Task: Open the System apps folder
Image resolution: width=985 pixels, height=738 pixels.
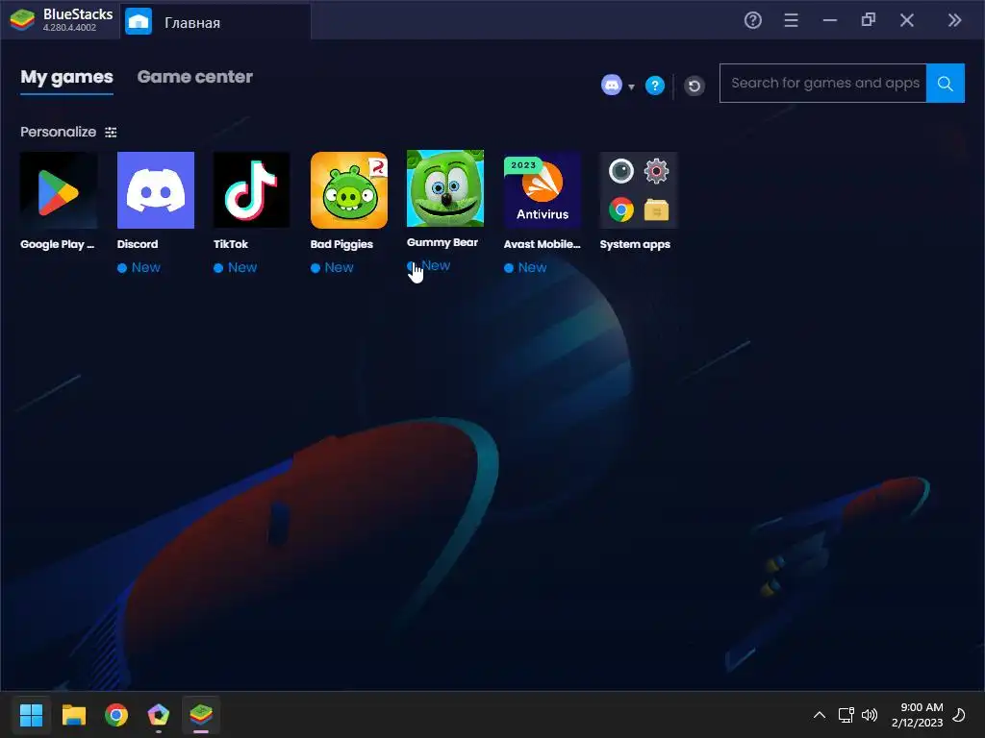Action: [639, 190]
